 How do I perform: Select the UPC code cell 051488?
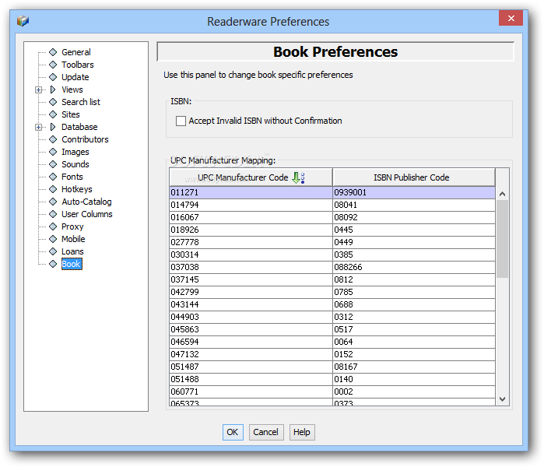point(251,379)
